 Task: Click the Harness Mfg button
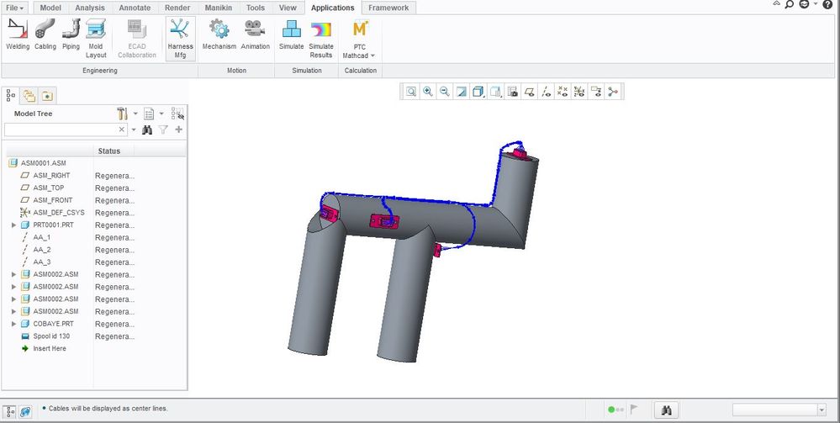(180, 38)
